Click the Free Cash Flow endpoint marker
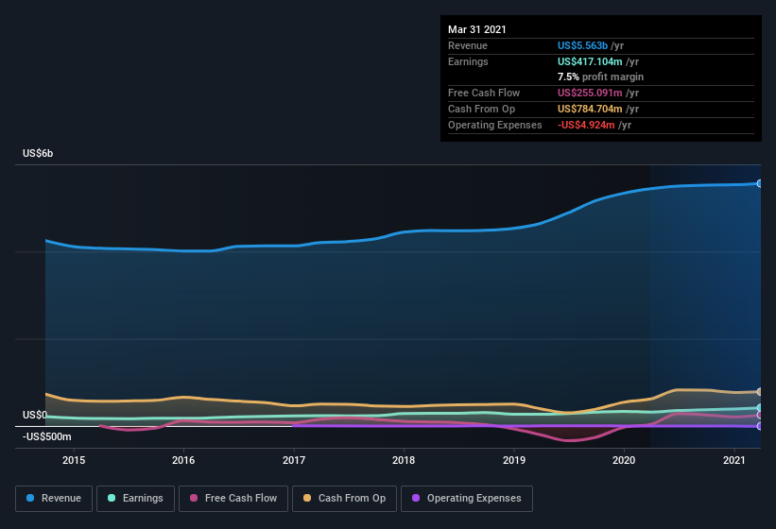The width and height of the screenshot is (776, 529). (760, 416)
